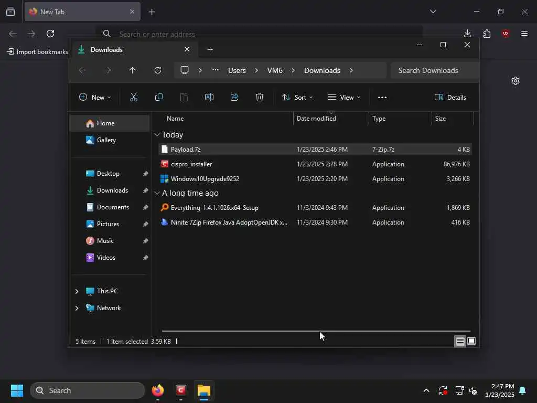The width and height of the screenshot is (537, 403).
Task: Open Windows Start menu
Action: [x=17, y=390]
